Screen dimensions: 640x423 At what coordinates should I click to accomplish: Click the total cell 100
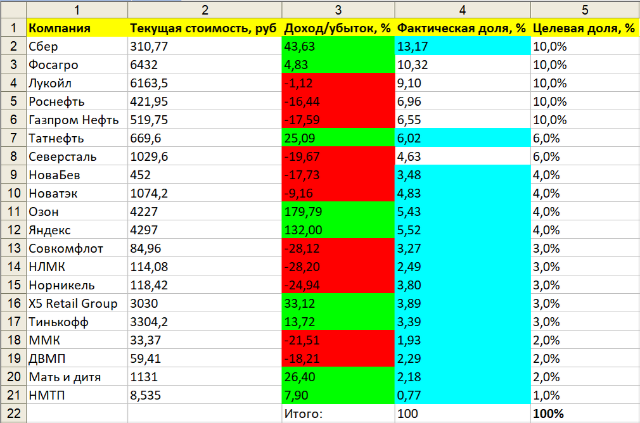coord(463,414)
